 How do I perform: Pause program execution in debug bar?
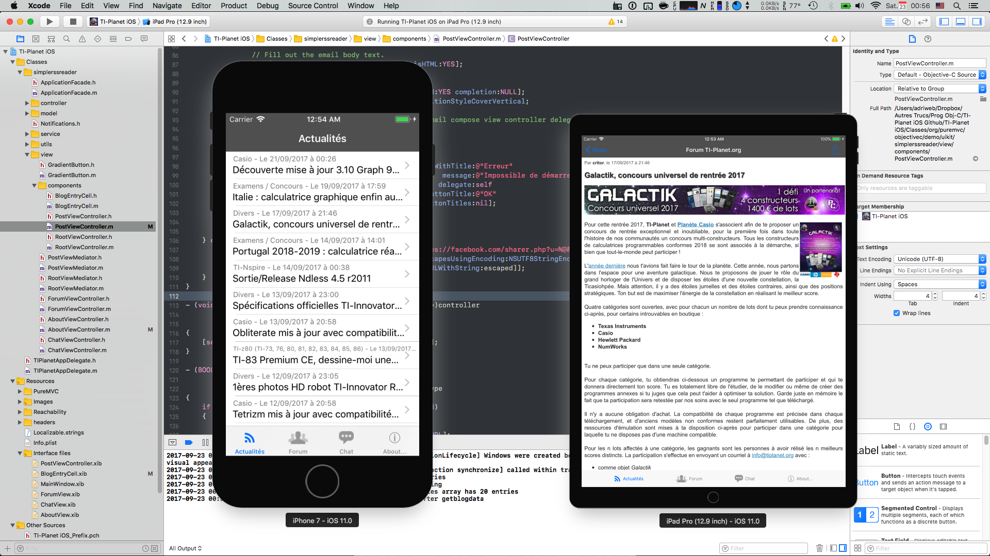click(x=205, y=442)
